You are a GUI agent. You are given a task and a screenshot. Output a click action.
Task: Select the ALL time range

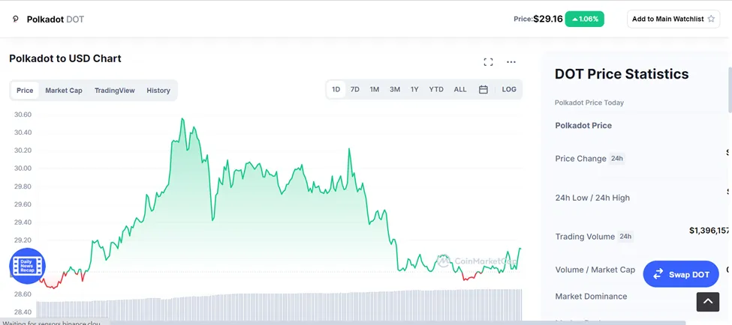pyautogui.click(x=460, y=89)
